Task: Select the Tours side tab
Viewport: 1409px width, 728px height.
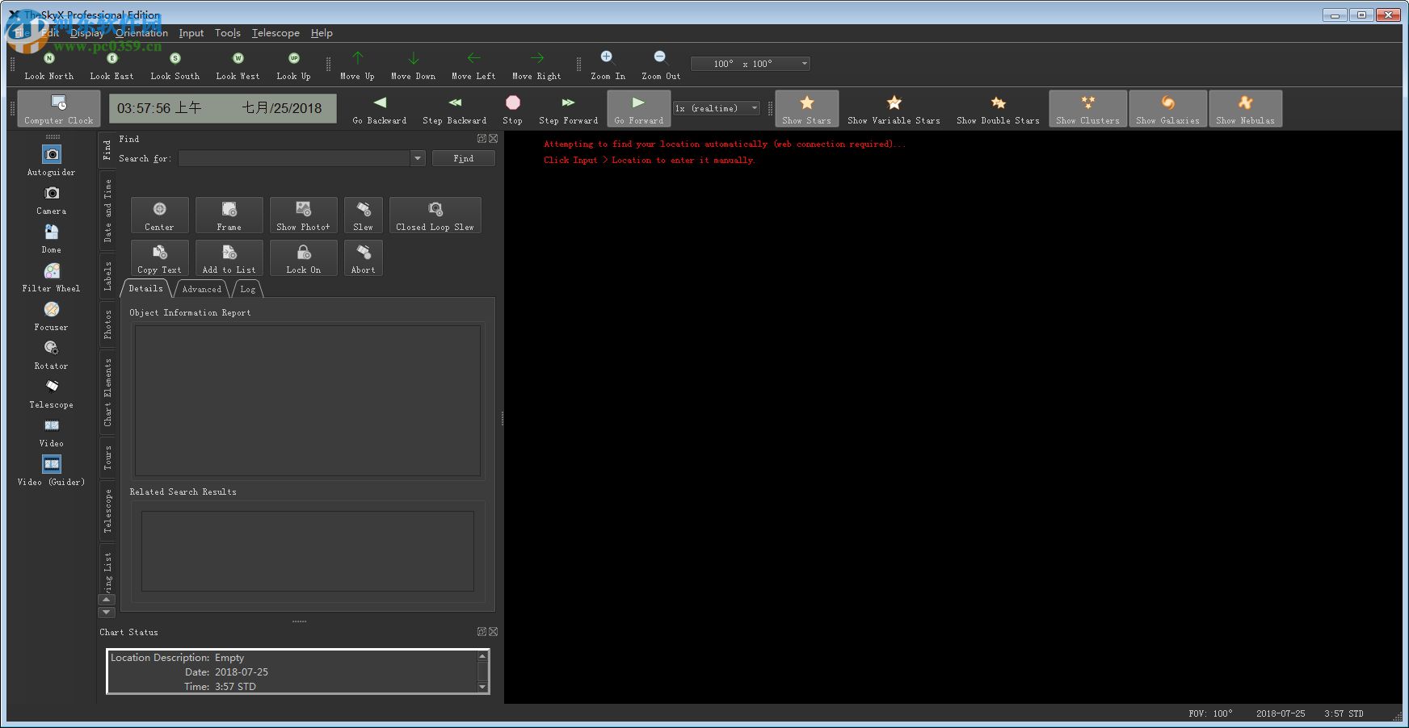Action: click(x=107, y=457)
